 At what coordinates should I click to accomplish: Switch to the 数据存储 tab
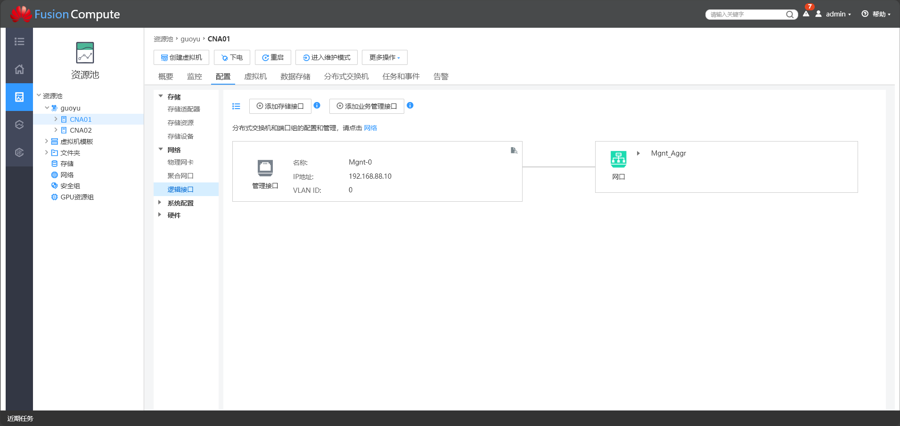click(295, 76)
